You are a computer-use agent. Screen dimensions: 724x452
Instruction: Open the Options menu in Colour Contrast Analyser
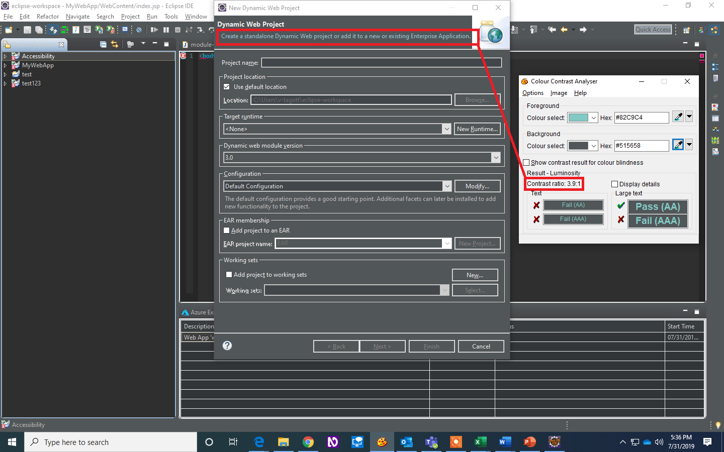533,93
